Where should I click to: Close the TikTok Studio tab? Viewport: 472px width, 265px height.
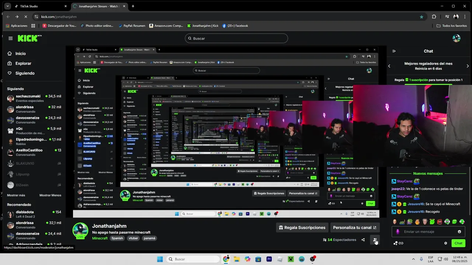pos(65,6)
